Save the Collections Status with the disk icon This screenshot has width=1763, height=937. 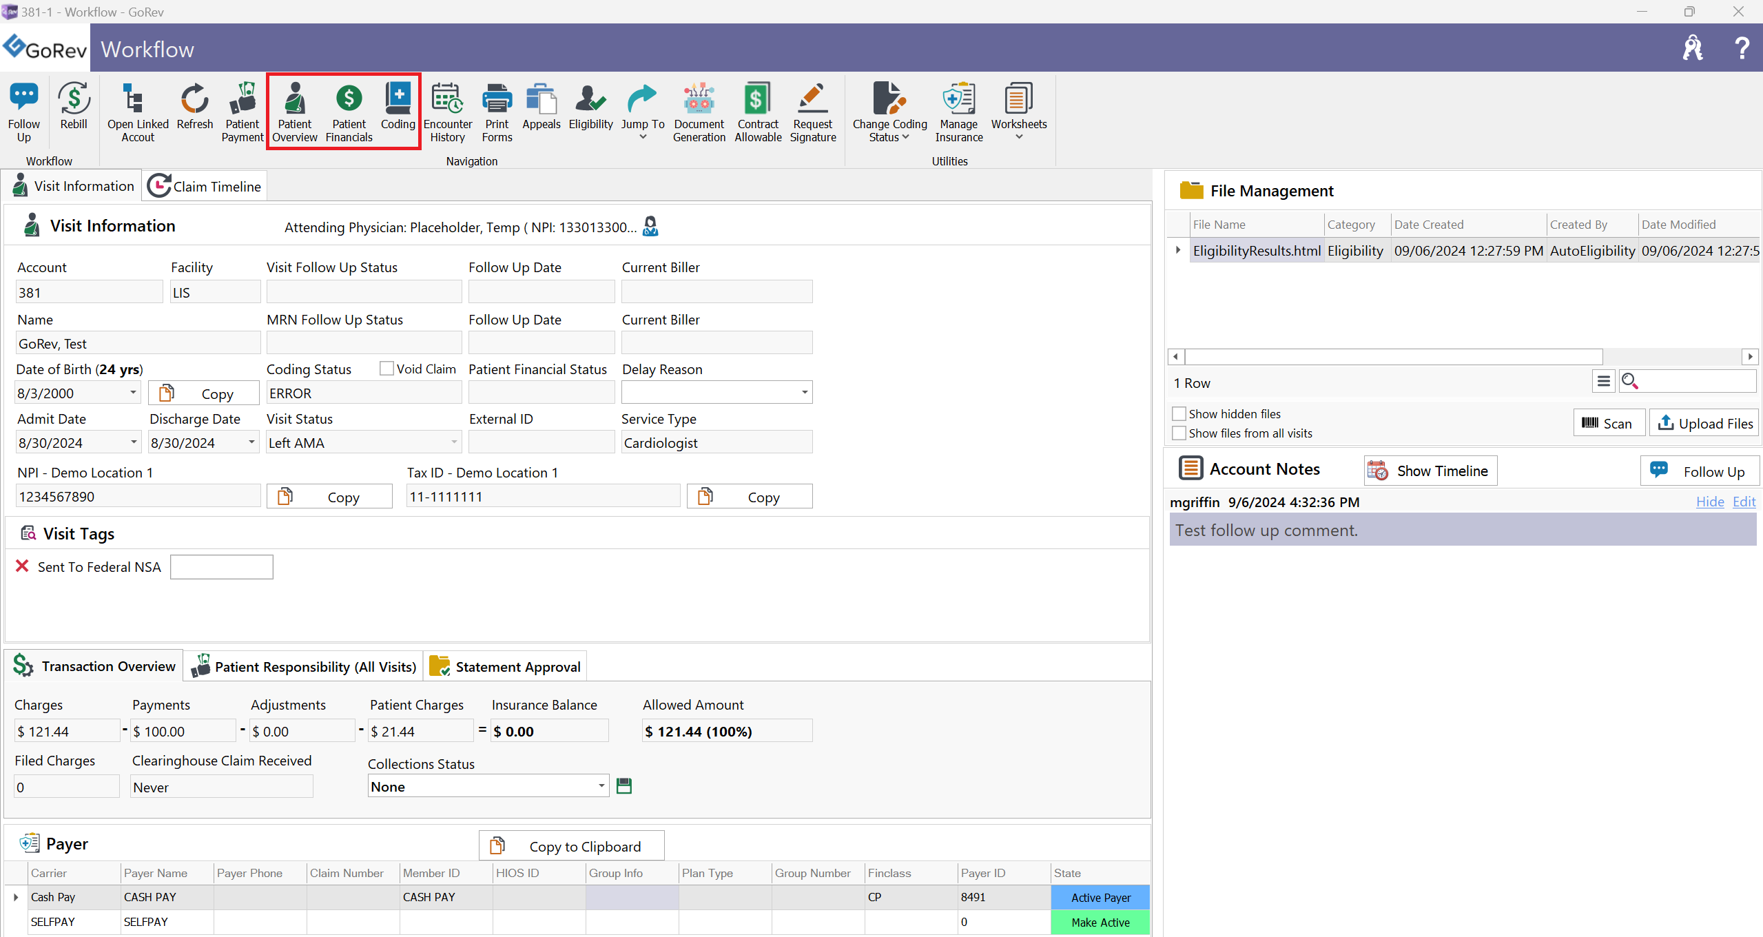pos(624,786)
